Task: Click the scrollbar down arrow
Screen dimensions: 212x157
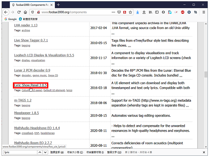Action: click(206, 147)
